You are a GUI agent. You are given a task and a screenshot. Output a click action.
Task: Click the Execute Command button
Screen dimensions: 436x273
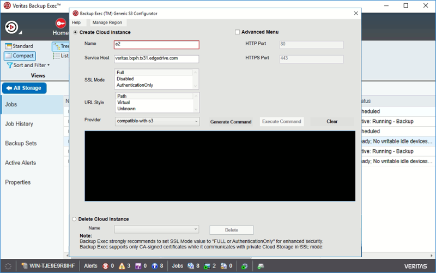coord(281,121)
